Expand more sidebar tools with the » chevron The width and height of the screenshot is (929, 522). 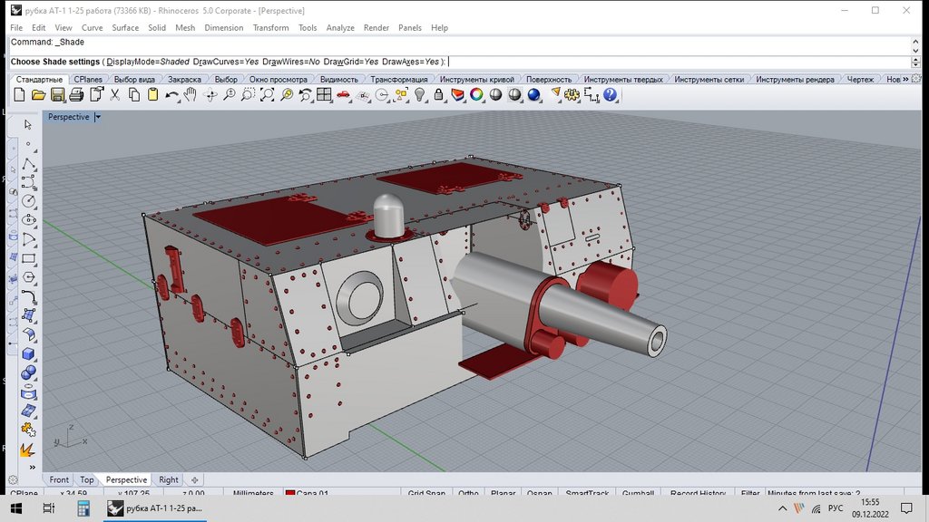click(32, 467)
